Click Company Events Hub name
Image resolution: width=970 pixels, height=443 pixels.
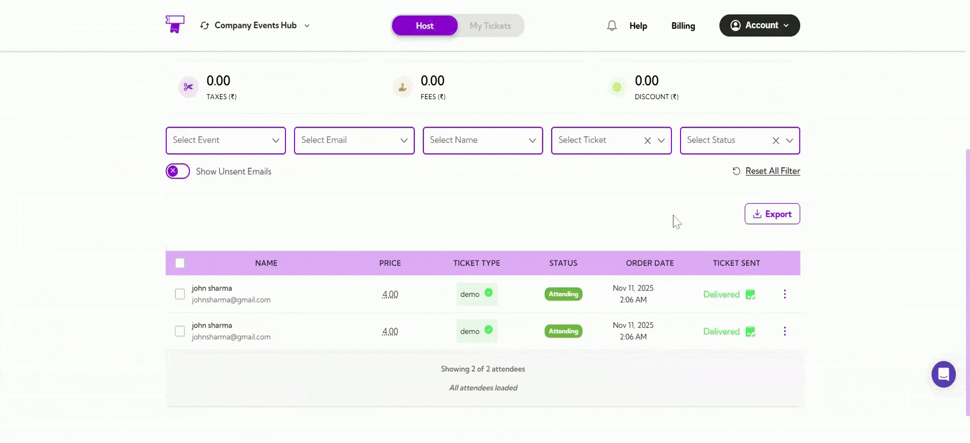pos(256,25)
